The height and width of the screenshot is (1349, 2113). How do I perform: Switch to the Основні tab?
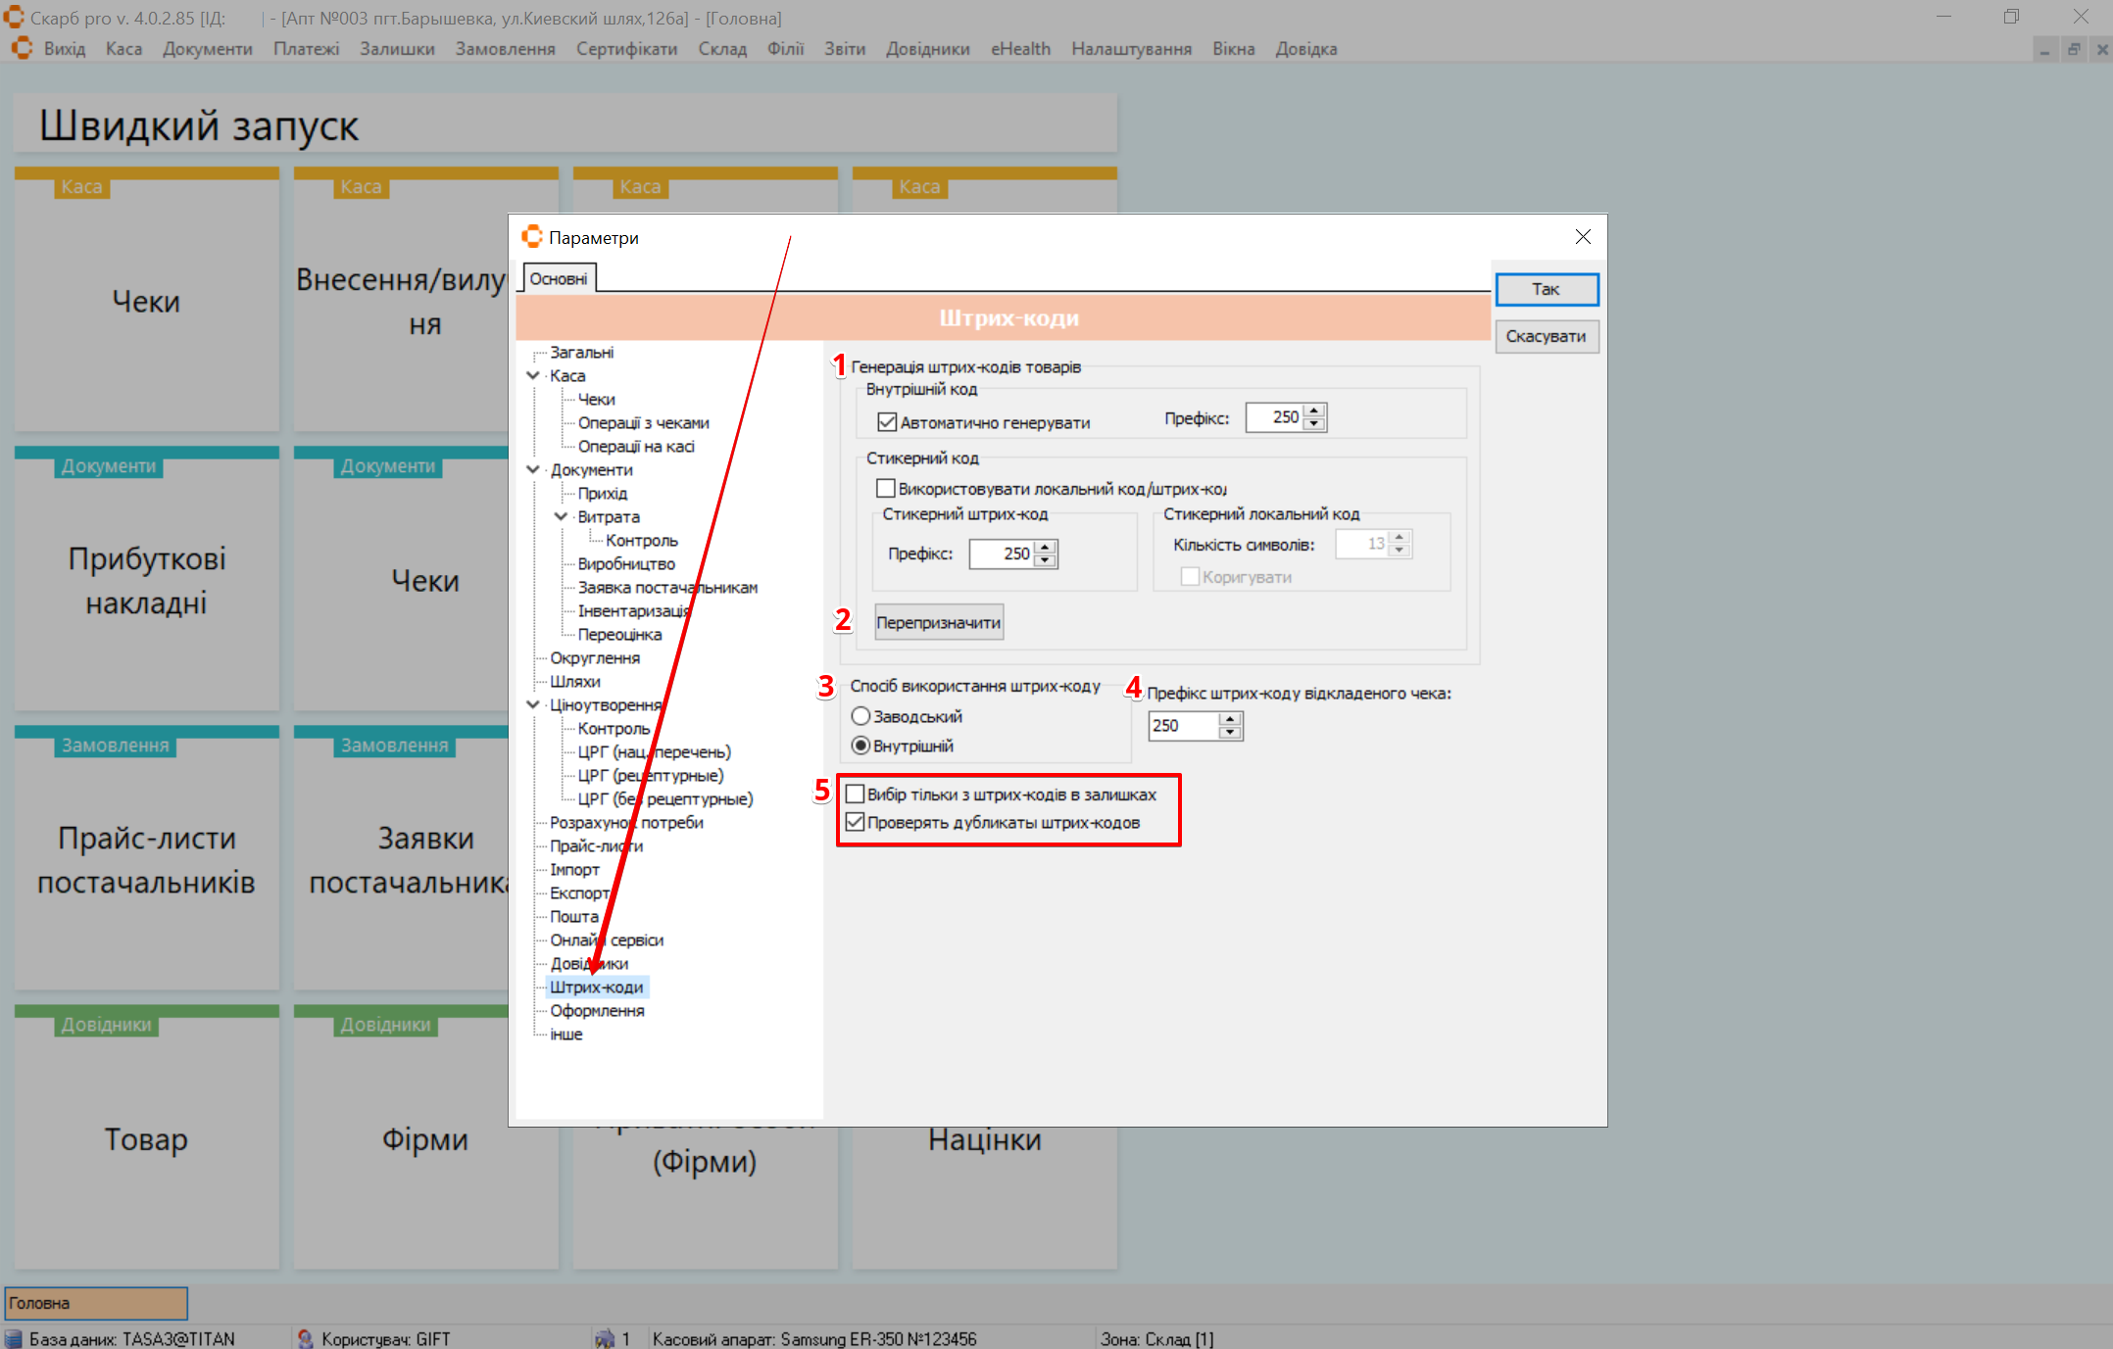pyautogui.click(x=558, y=279)
